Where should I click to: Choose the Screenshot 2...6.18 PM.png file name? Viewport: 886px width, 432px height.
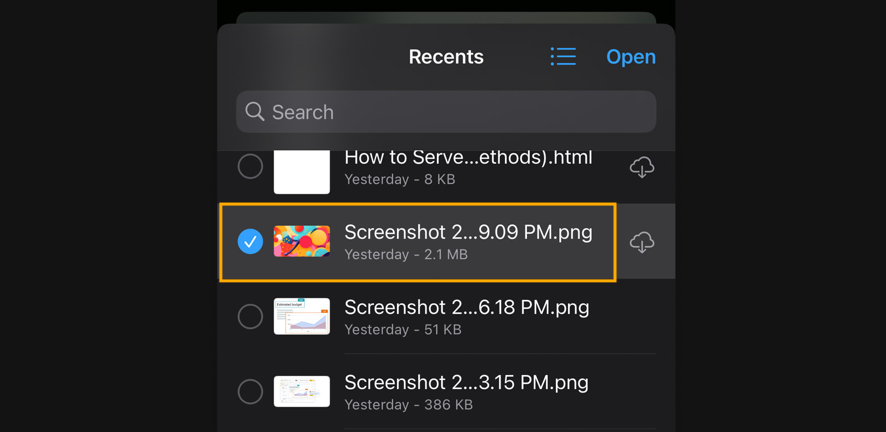467,308
